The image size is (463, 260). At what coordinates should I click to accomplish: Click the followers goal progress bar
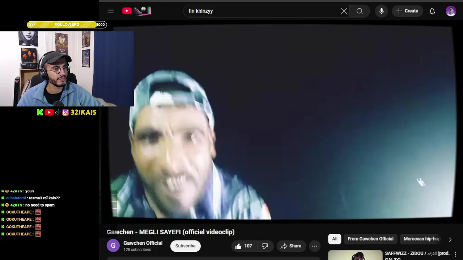67,25
